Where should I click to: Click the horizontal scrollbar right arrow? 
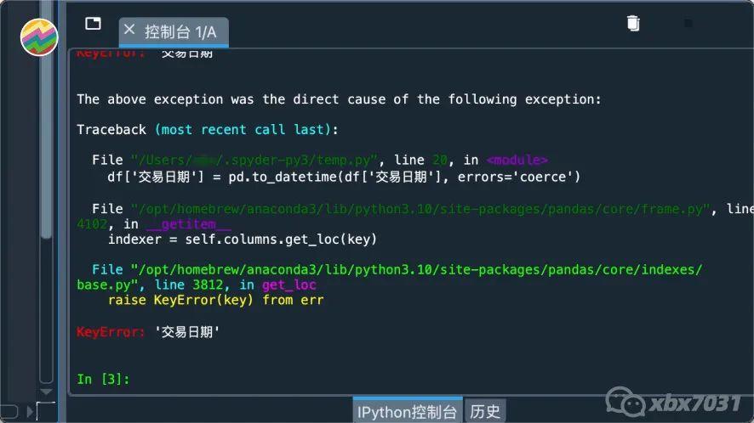click(31, 412)
